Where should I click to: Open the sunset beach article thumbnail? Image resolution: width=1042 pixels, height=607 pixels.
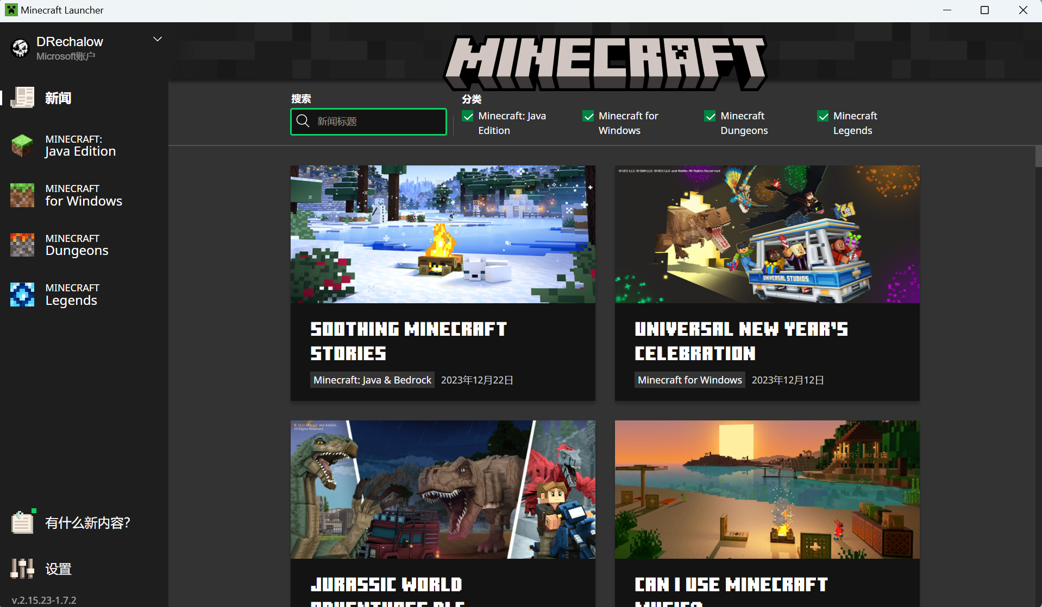click(x=767, y=489)
